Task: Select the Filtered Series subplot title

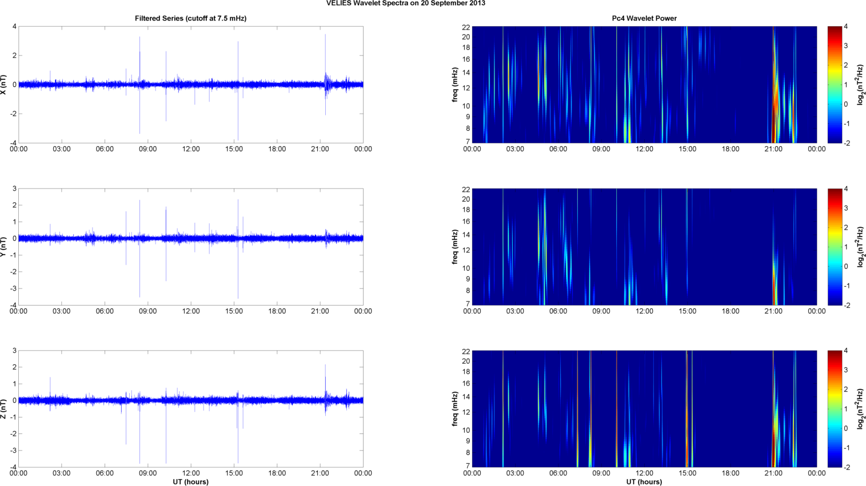Action: [x=190, y=18]
